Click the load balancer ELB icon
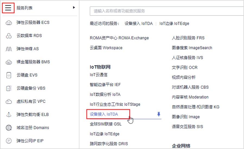Screen dimensions: 244x149 [x=9, y=114]
